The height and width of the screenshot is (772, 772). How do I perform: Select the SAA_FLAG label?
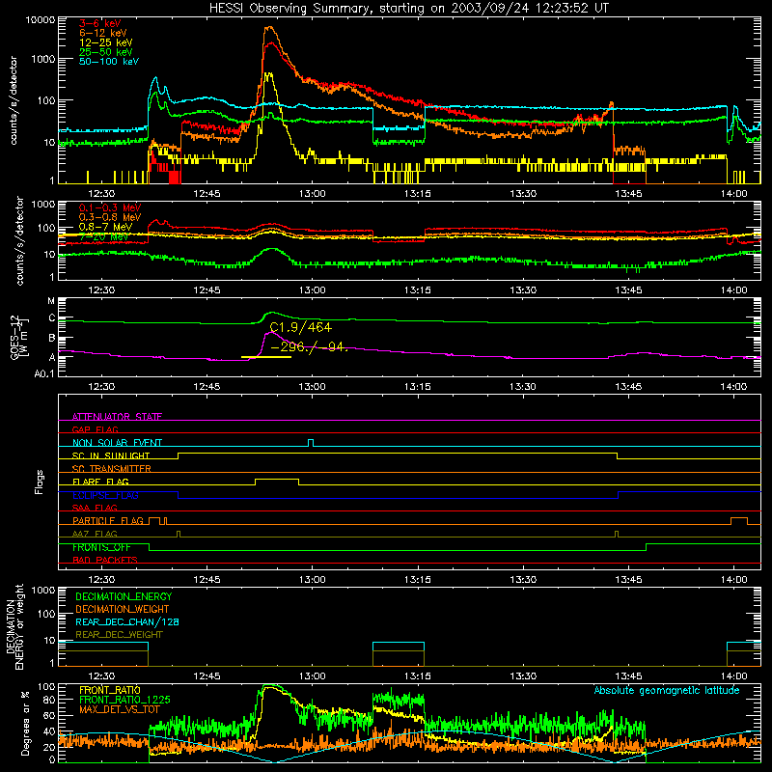pyautogui.click(x=95, y=508)
